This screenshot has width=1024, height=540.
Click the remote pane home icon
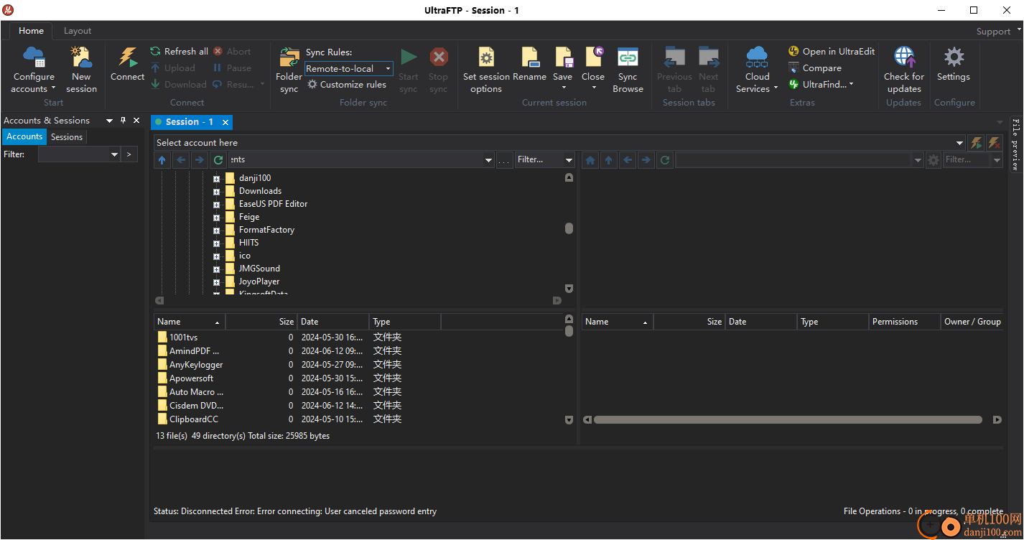click(x=590, y=159)
